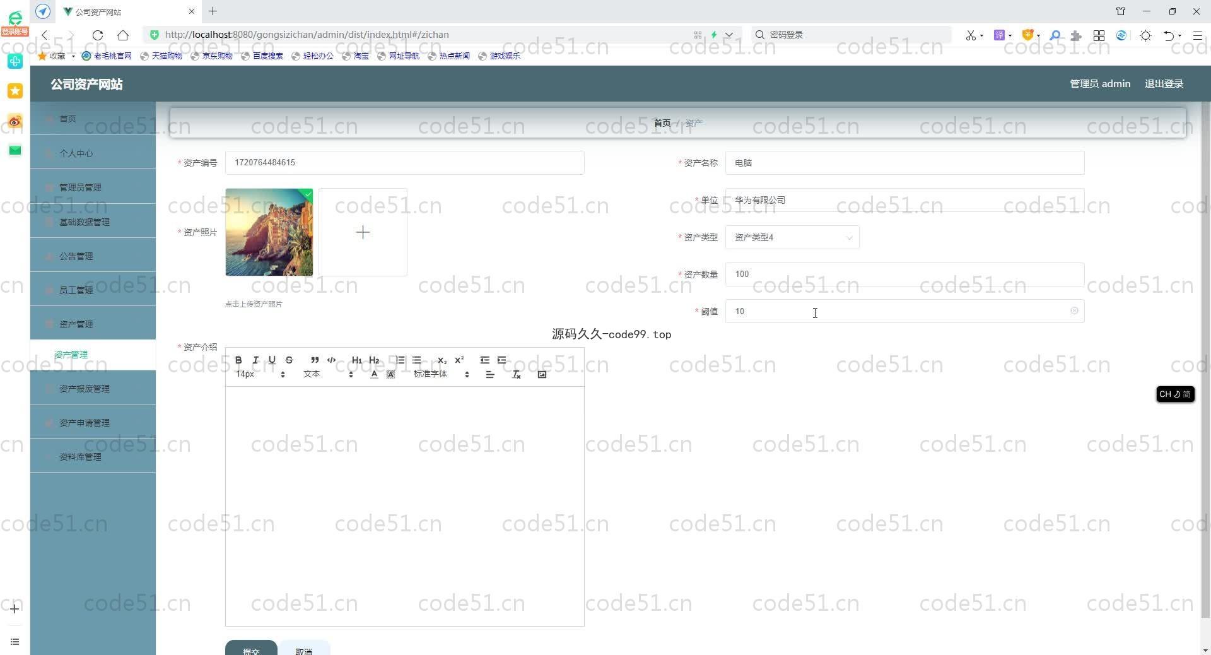Expand the 资产类型 select box
The image size is (1211, 655).
[792, 237]
